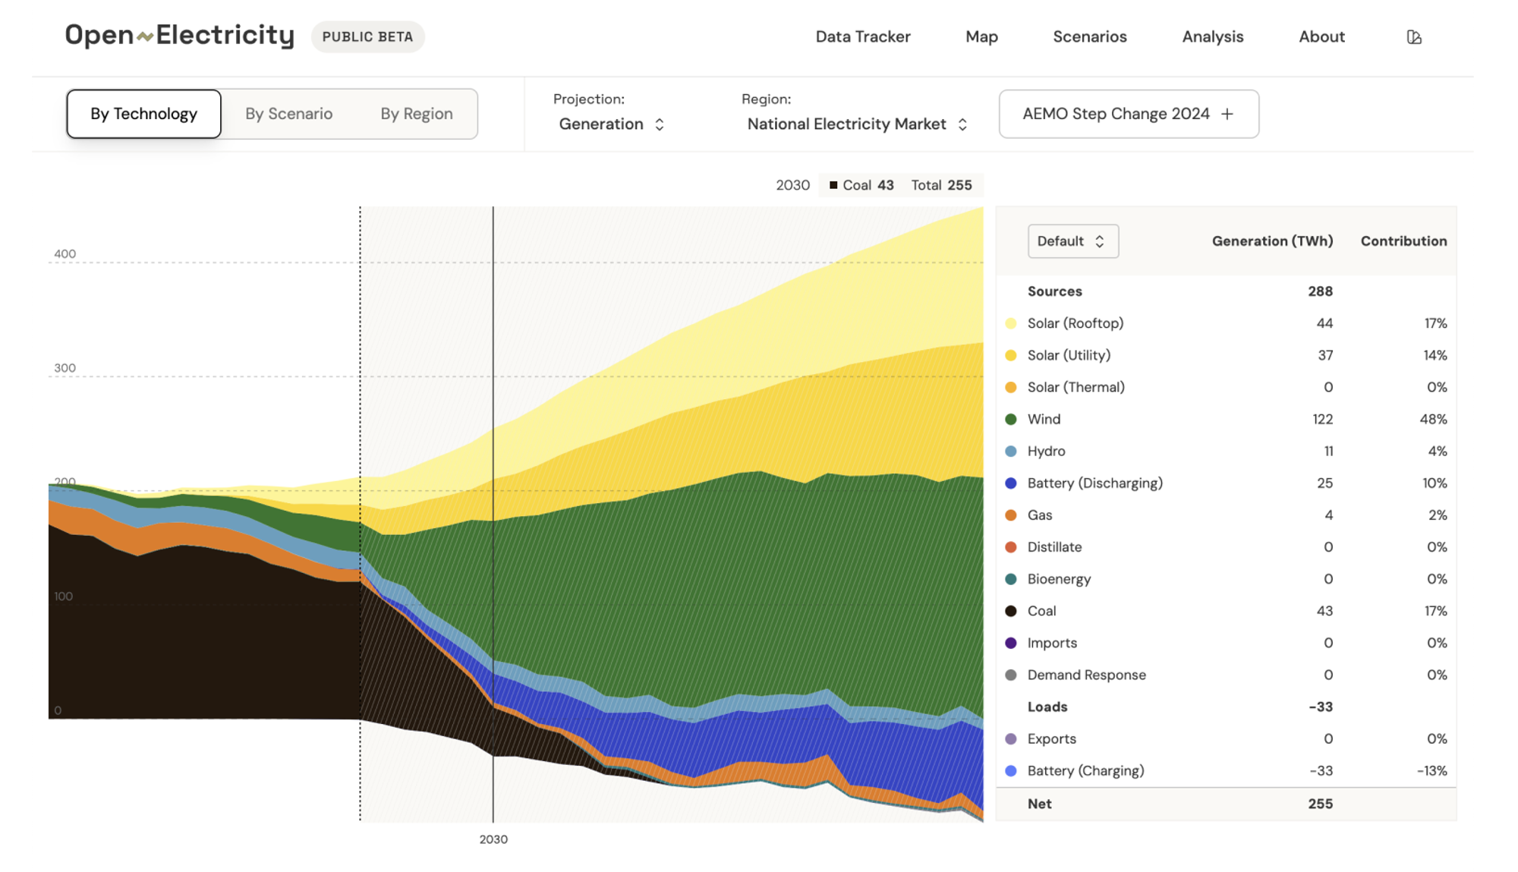Open the Region National Electricity Market dropdown
The image size is (1518, 872).
point(857,124)
